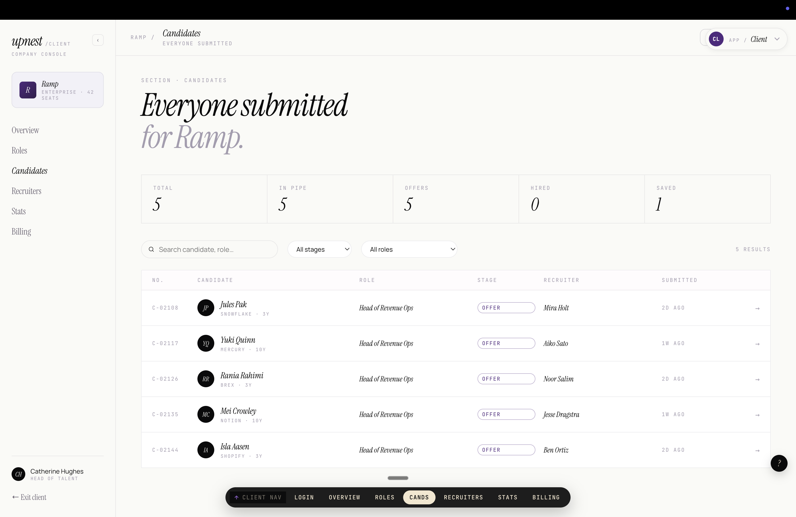Click the OFFERS stat card
Image resolution: width=796 pixels, height=517 pixels.
pos(456,199)
